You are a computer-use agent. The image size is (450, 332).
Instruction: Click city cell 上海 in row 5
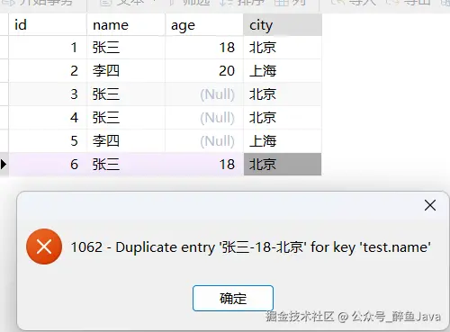283,141
